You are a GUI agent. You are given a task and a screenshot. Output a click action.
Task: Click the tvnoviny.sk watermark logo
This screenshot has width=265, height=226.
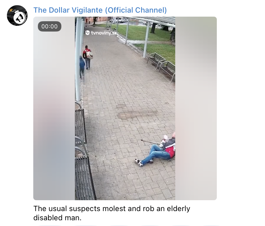point(101,33)
